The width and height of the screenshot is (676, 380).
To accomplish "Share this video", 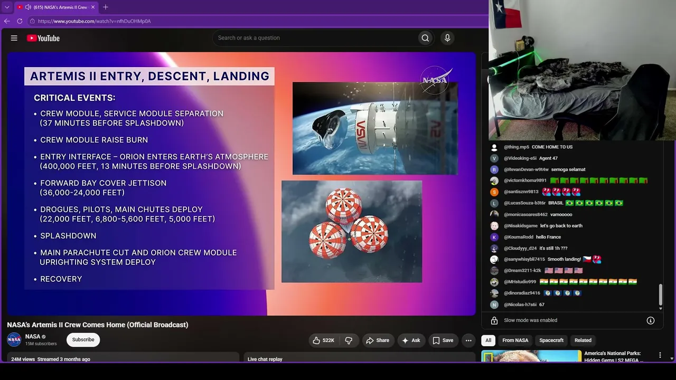I will point(378,340).
